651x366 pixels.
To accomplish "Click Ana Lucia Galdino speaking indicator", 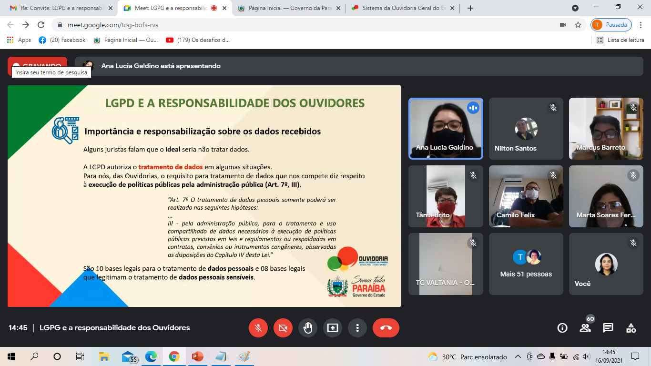I will (x=473, y=108).
